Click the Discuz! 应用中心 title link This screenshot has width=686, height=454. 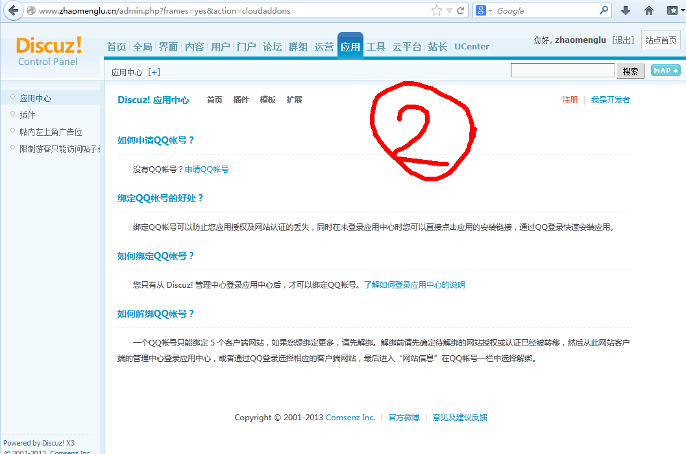coord(153,100)
